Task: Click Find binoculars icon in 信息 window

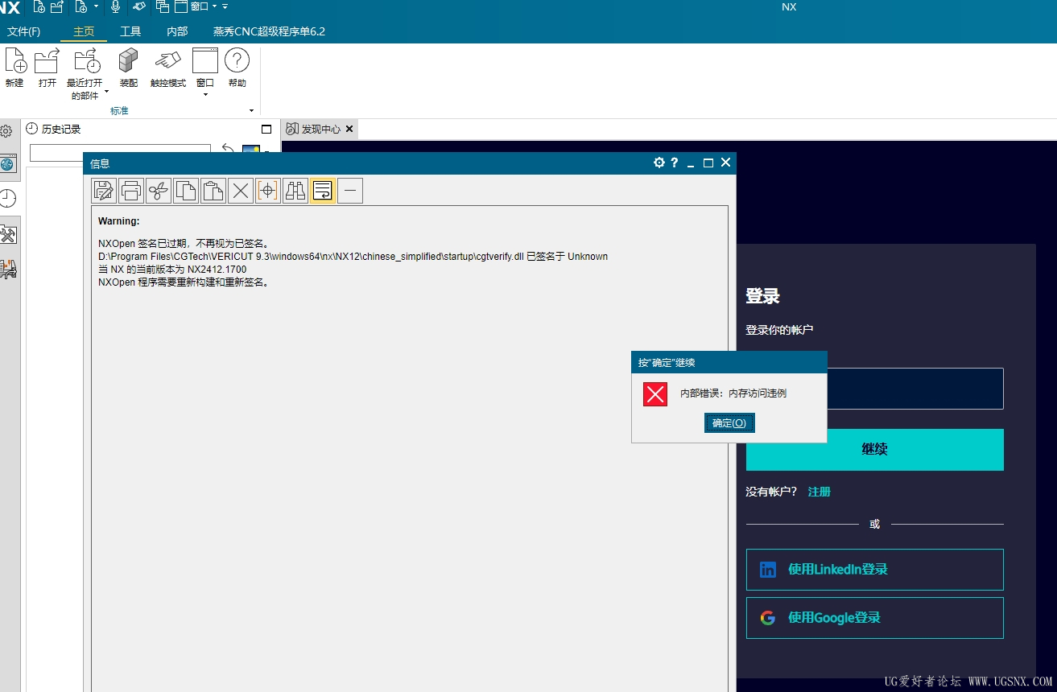Action: point(295,191)
